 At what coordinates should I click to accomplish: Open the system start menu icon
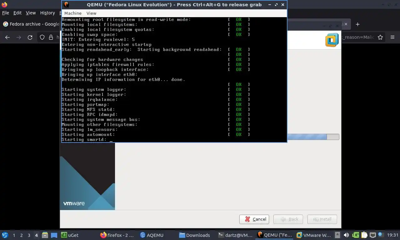[5, 235]
